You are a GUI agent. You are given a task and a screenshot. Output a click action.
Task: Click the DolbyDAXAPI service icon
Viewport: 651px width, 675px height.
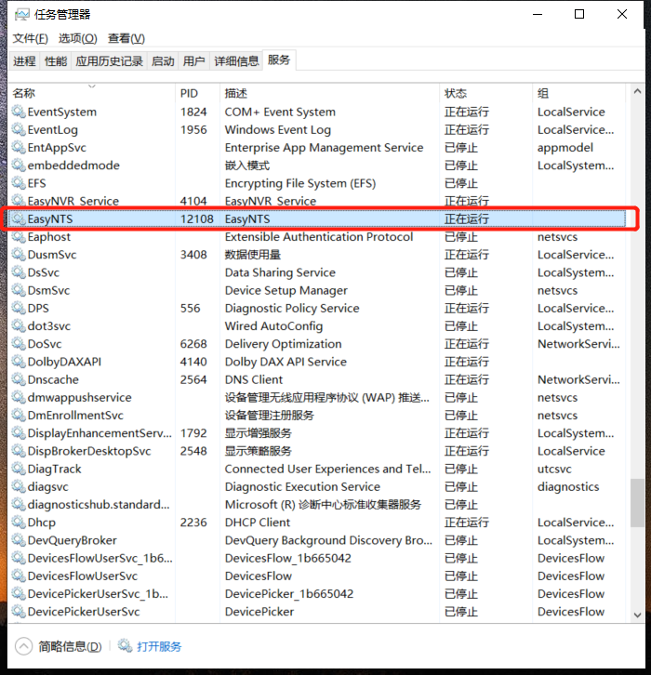(x=19, y=362)
